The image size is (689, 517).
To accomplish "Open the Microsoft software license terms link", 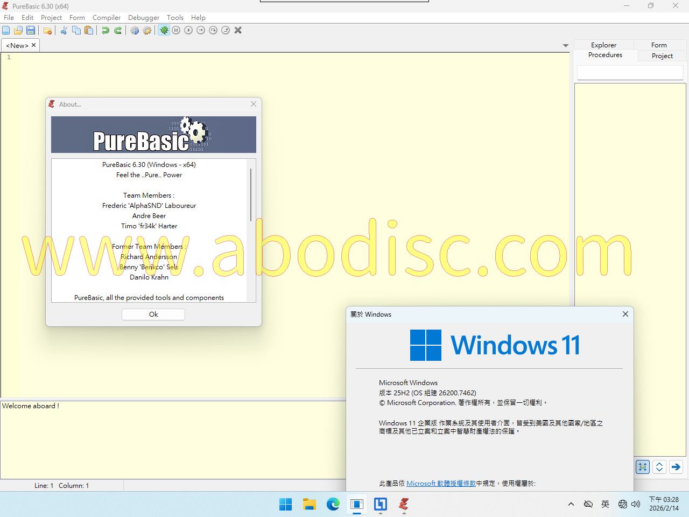I will click(441, 484).
